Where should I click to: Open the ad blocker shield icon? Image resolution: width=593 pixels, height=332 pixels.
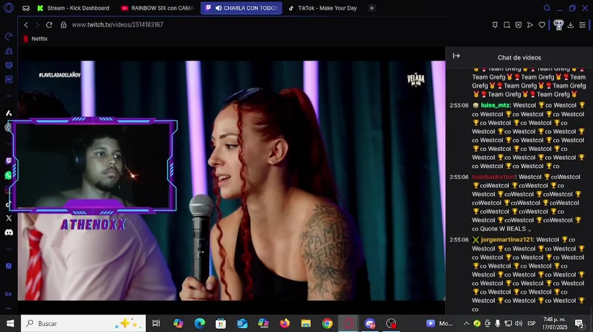click(518, 25)
